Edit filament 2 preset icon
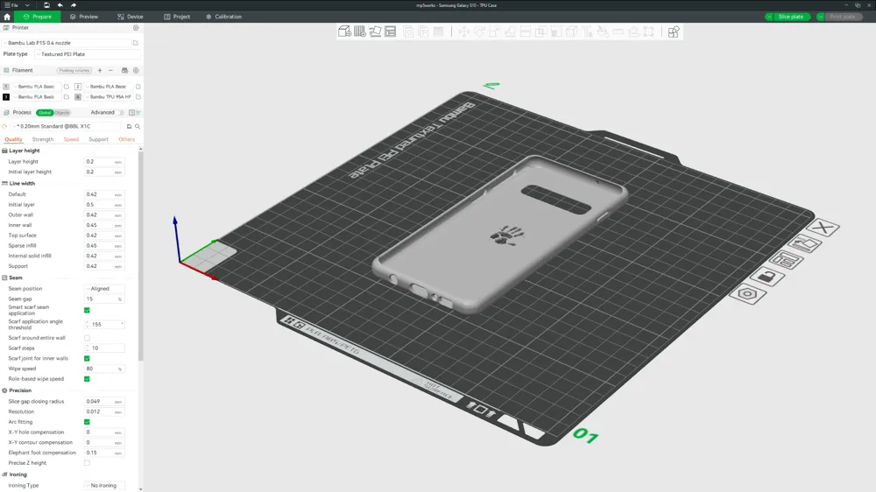 point(138,87)
